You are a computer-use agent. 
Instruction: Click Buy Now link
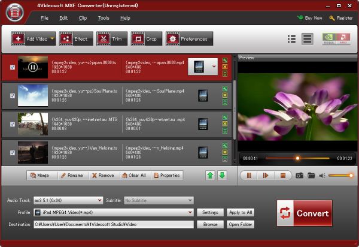point(309,18)
